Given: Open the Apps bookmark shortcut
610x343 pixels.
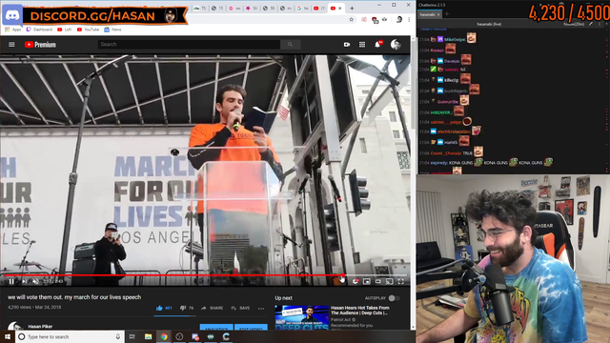Looking at the screenshot, I should coord(12,30).
